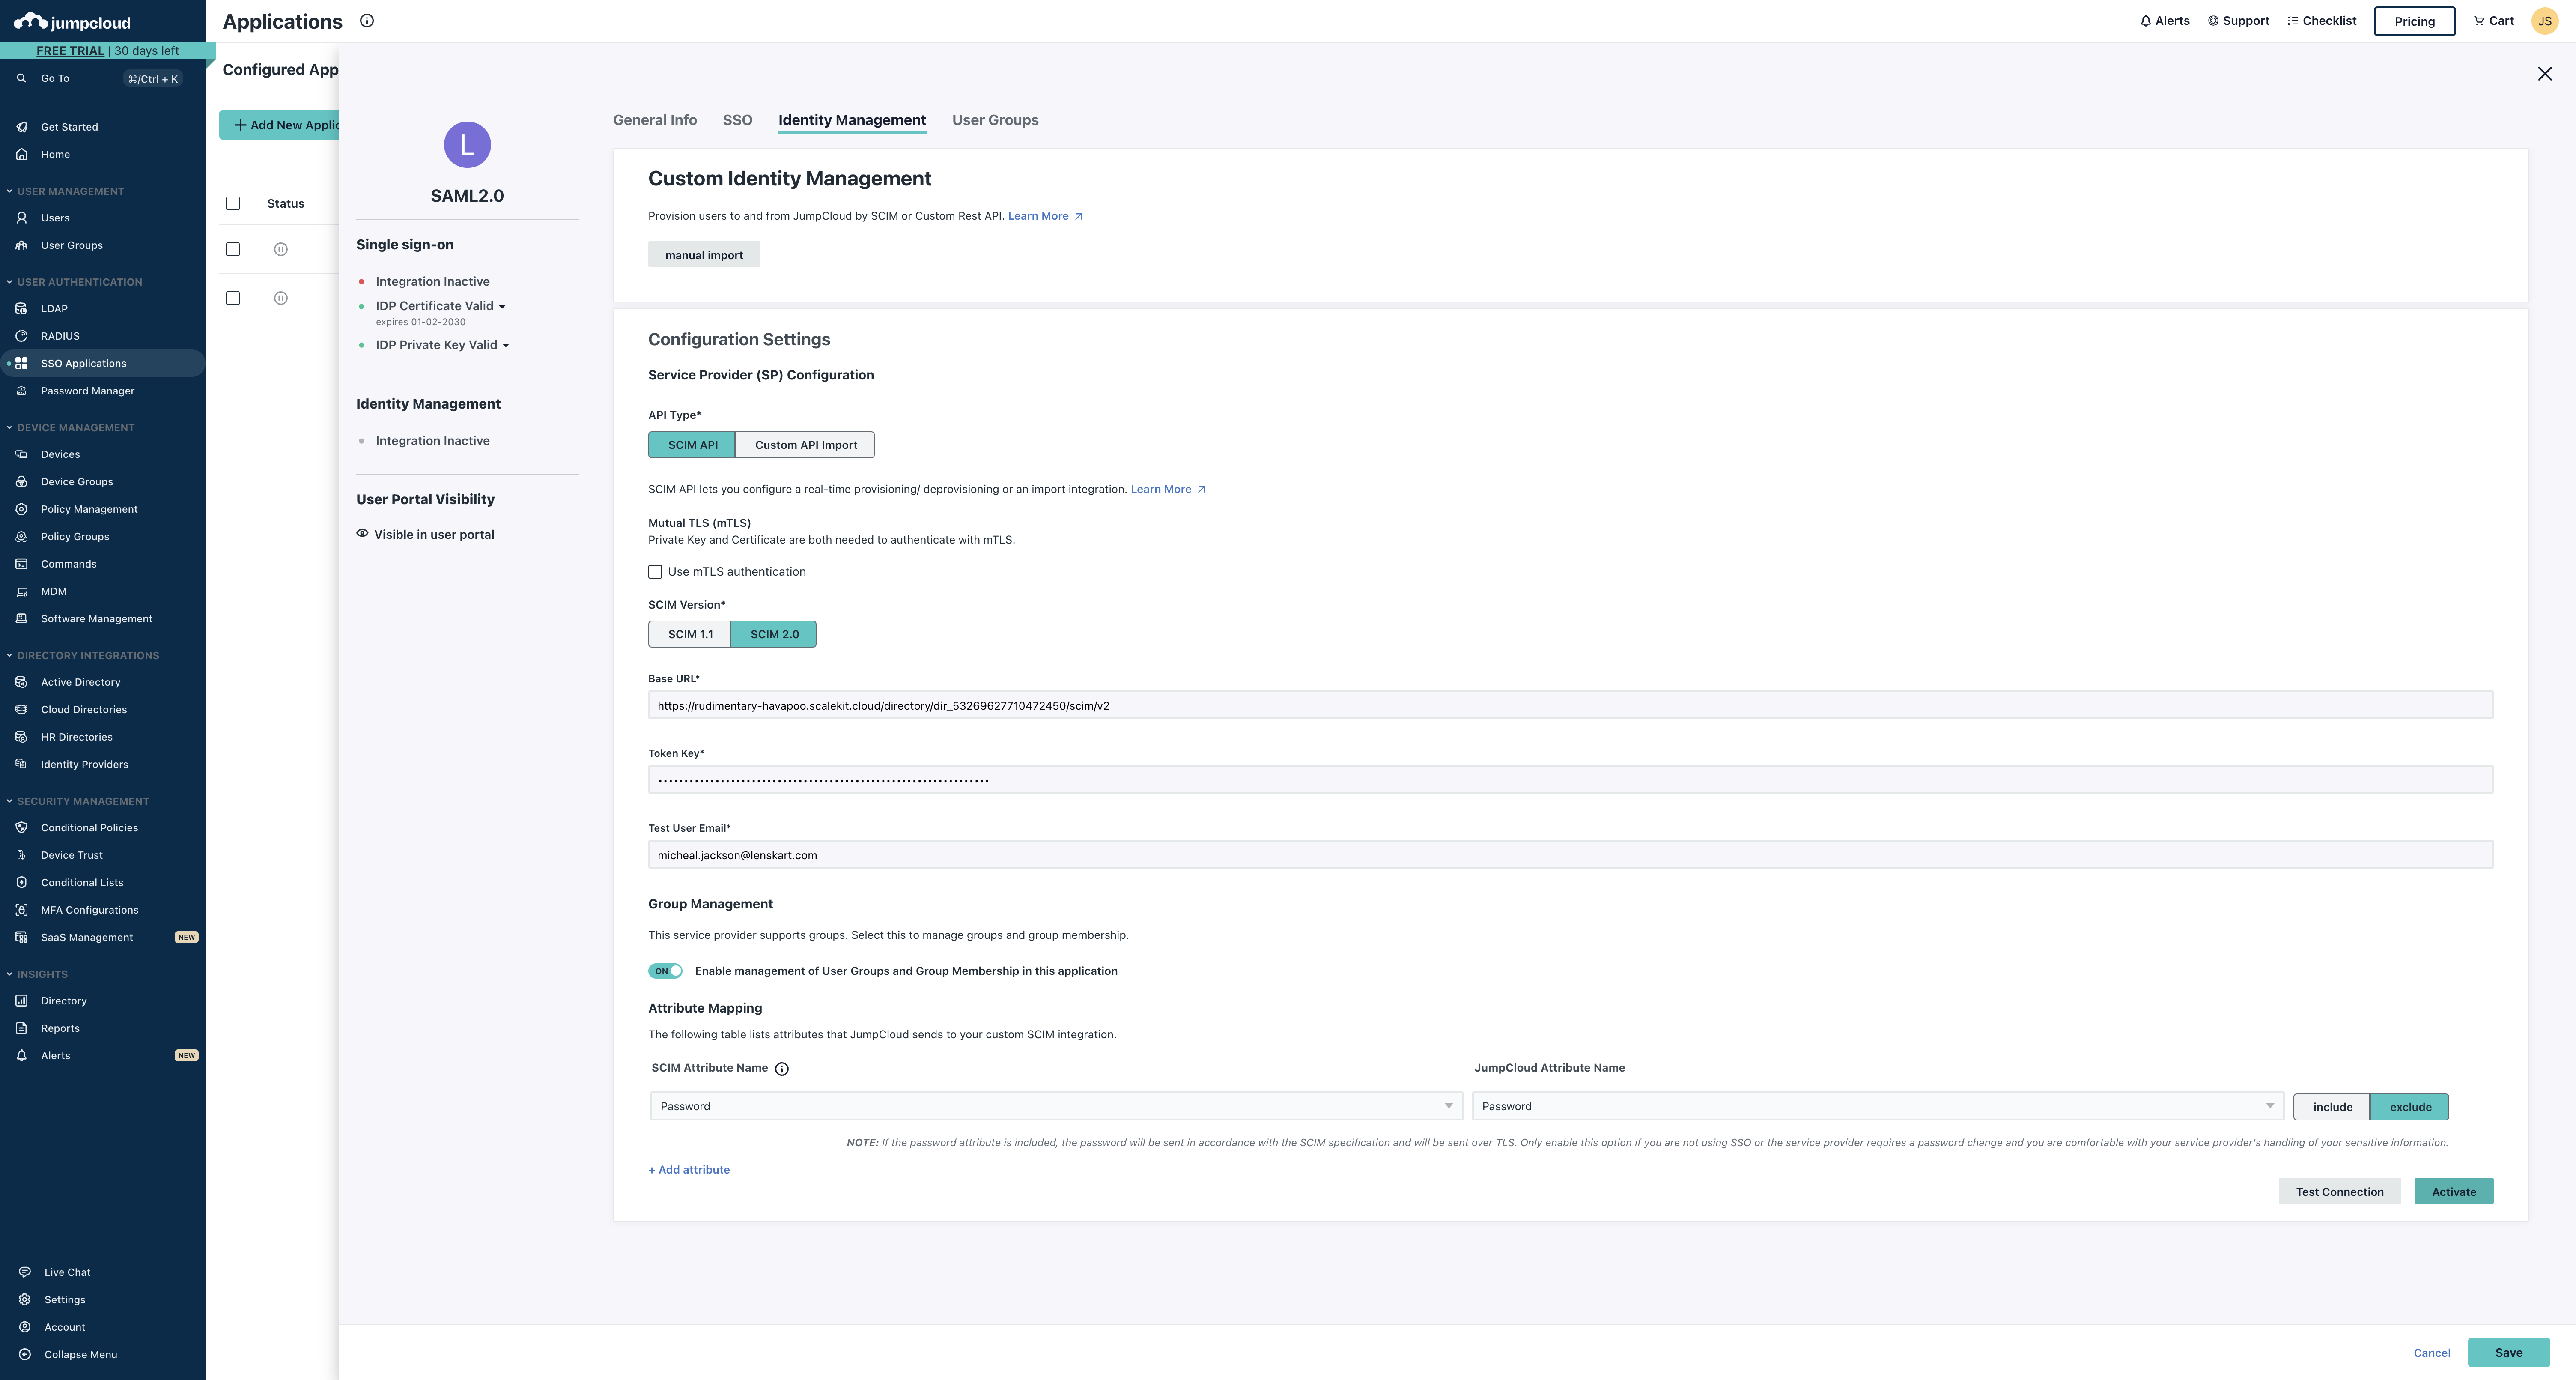Click in the Base URL field

point(1570,705)
